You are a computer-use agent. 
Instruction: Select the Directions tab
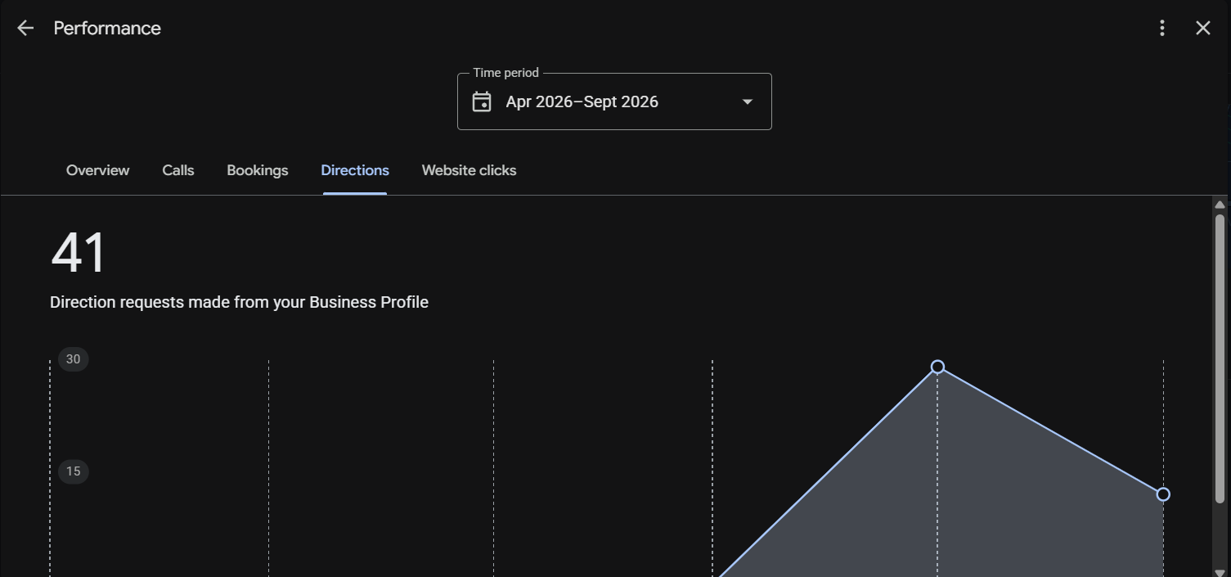[355, 170]
